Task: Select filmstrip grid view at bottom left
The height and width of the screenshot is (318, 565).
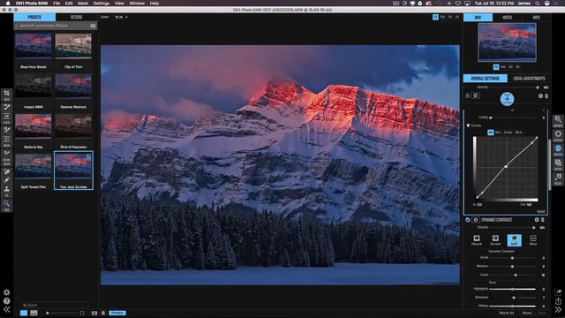Action: (34, 313)
